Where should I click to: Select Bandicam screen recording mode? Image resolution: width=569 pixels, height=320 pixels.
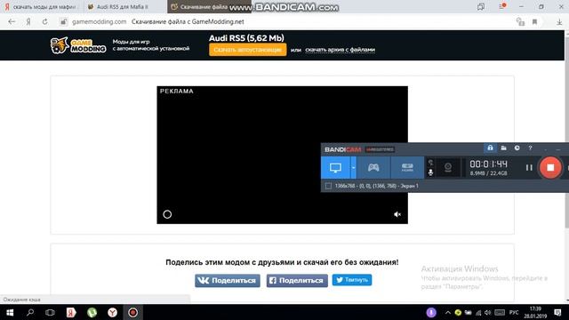click(335, 168)
